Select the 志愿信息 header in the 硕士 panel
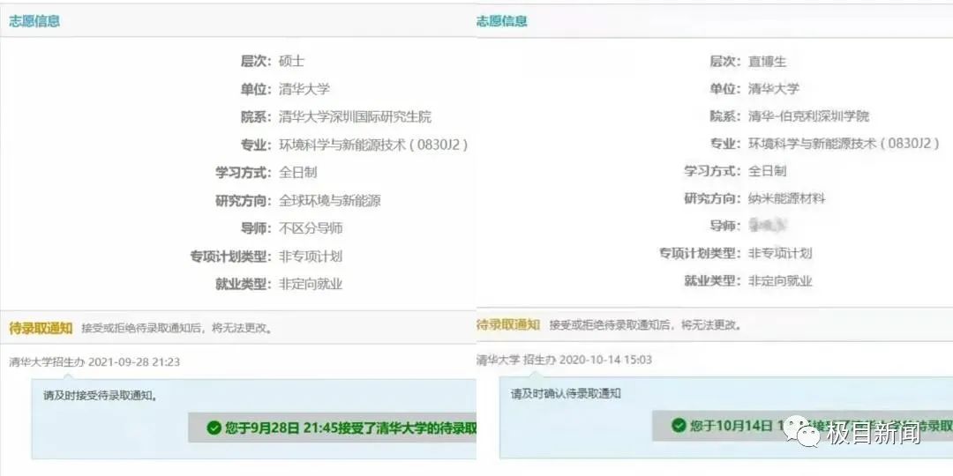 34,21
